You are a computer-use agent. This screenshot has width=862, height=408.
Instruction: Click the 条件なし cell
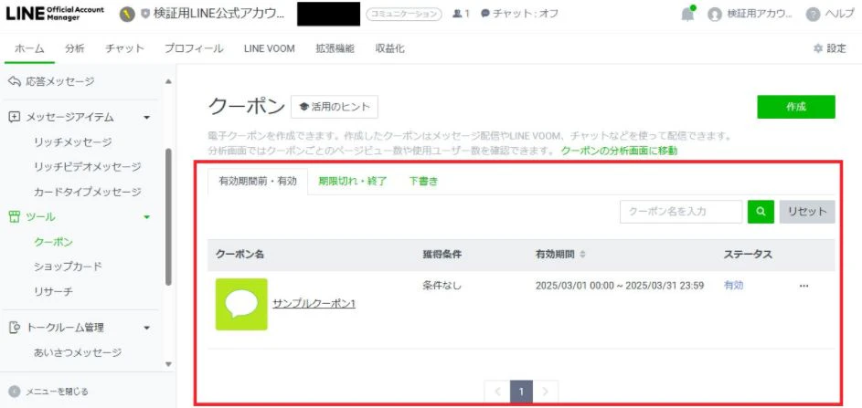click(442, 286)
